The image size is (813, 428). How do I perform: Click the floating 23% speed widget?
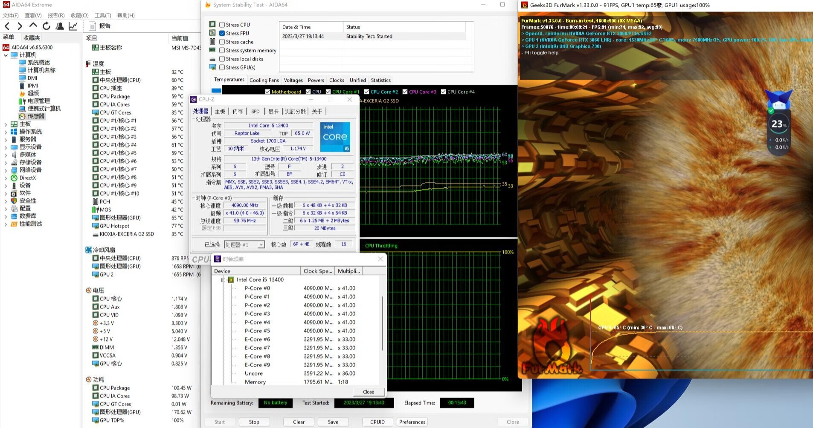779,124
